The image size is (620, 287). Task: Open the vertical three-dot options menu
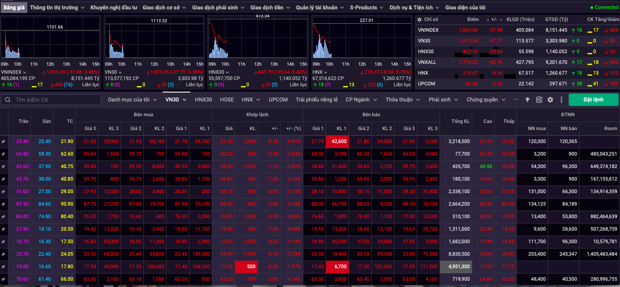click(561, 100)
